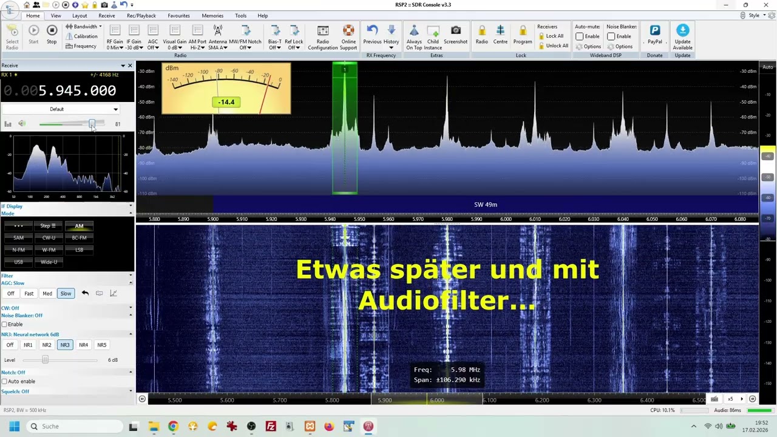
Task: Select LSB mode
Action: click(79, 250)
